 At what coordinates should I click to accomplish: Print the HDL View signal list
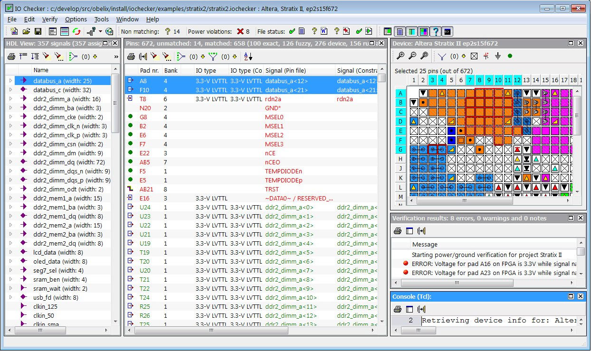[x=11, y=57]
